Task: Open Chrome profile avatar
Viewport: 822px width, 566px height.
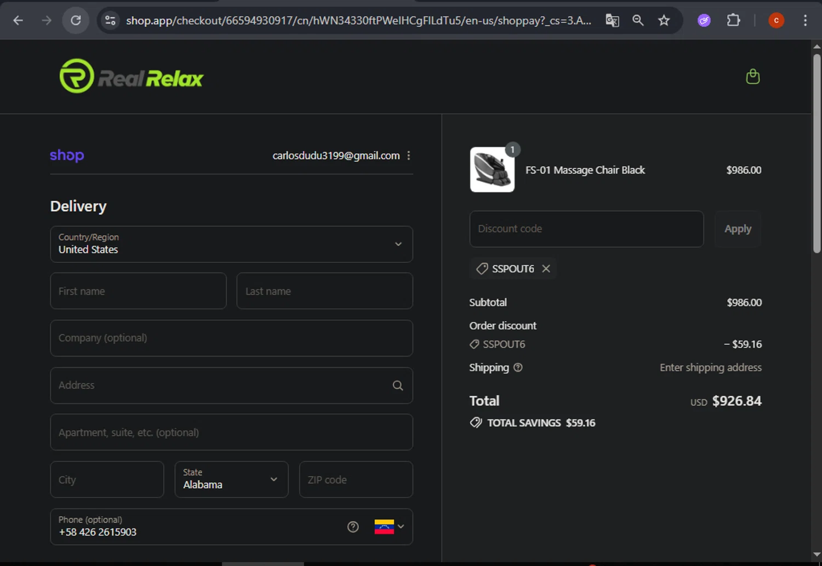Action: [x=776, y=21]
